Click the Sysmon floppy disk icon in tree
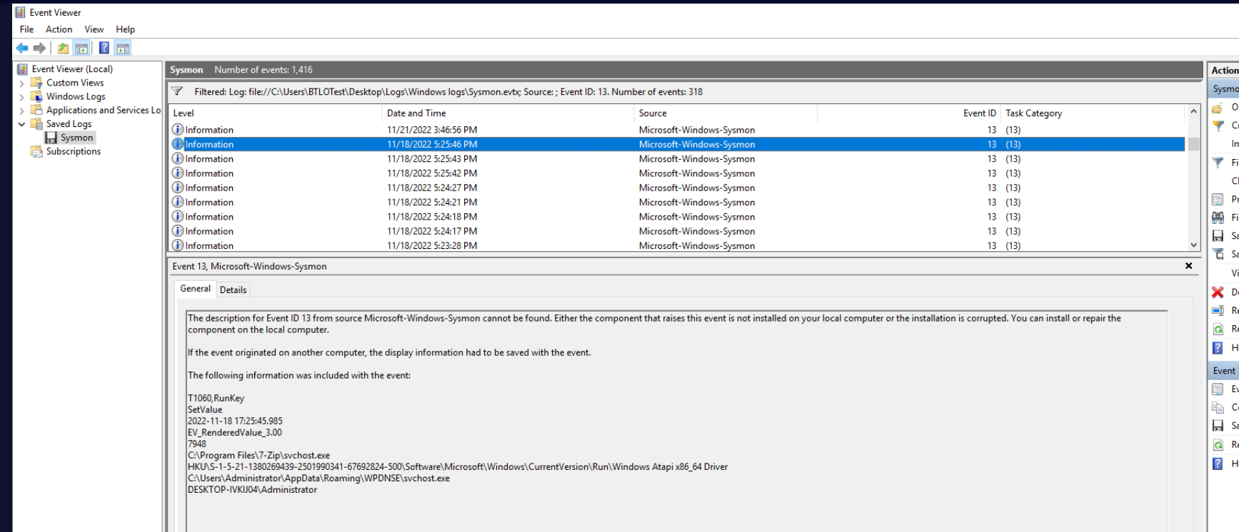 [x=51, y=138]
